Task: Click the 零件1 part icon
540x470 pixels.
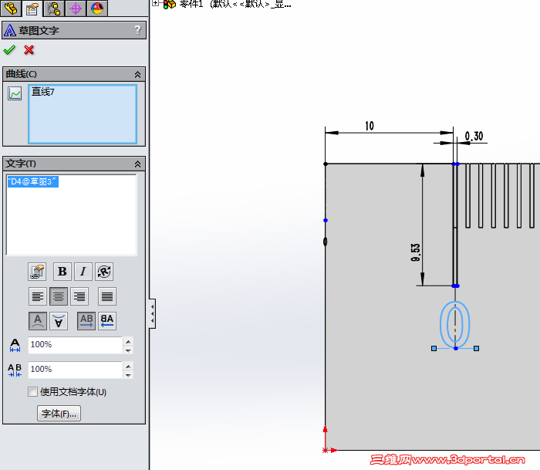Action: coord(170,4)
